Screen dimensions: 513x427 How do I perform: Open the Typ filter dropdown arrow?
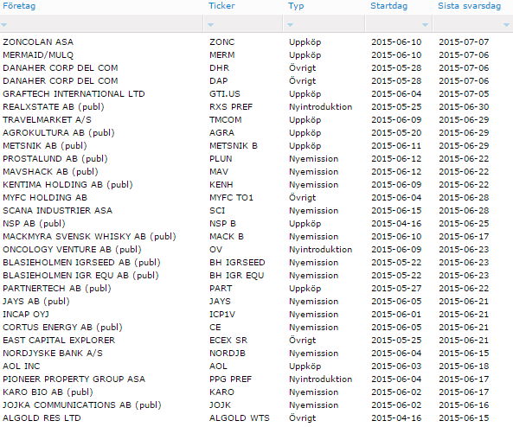pyautogui.click(x=290, y=25)
